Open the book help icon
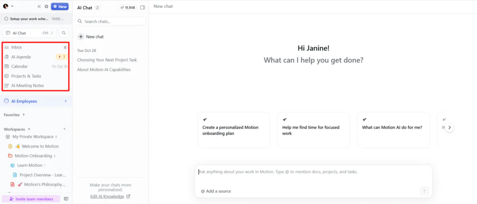 point(66,199)
